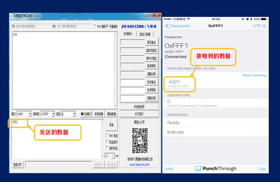The width and height of the screenshot is (280, 182).
Task: Click the file path field beside 选择文件
Action: click(59, 164)
